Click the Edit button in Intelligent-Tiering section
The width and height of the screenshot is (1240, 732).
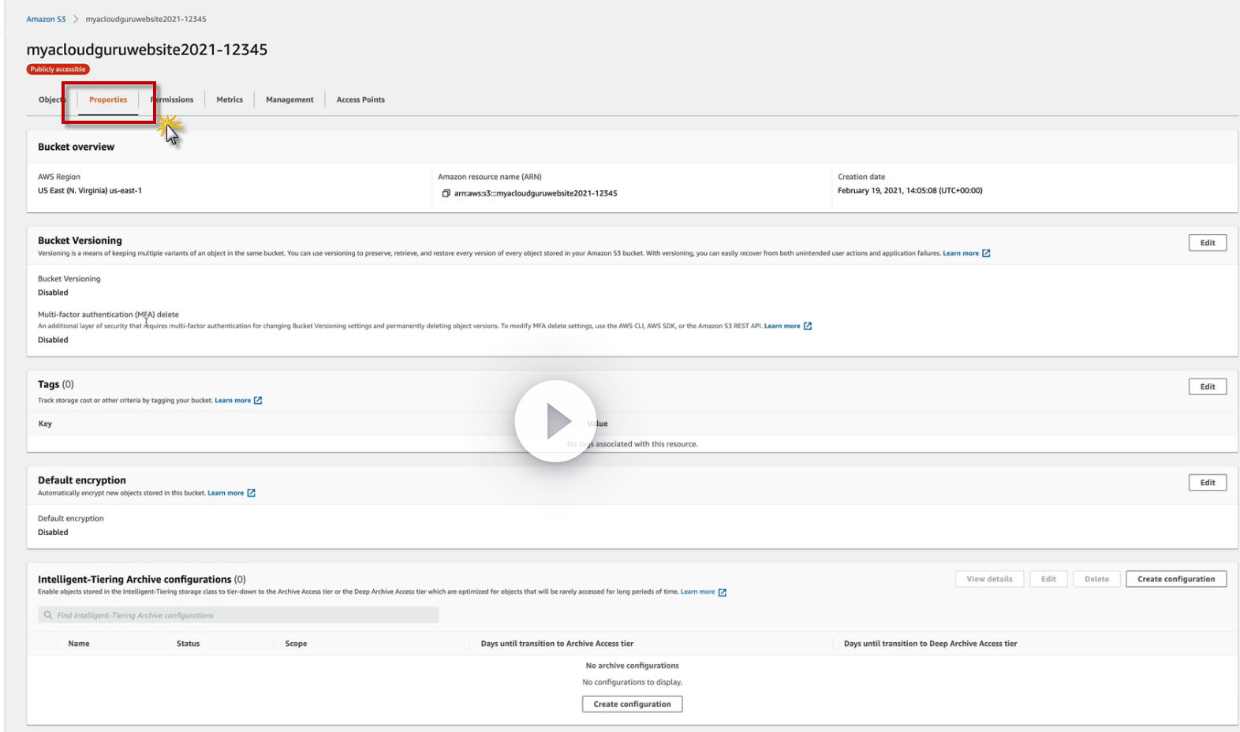[x=1048, y=579]
